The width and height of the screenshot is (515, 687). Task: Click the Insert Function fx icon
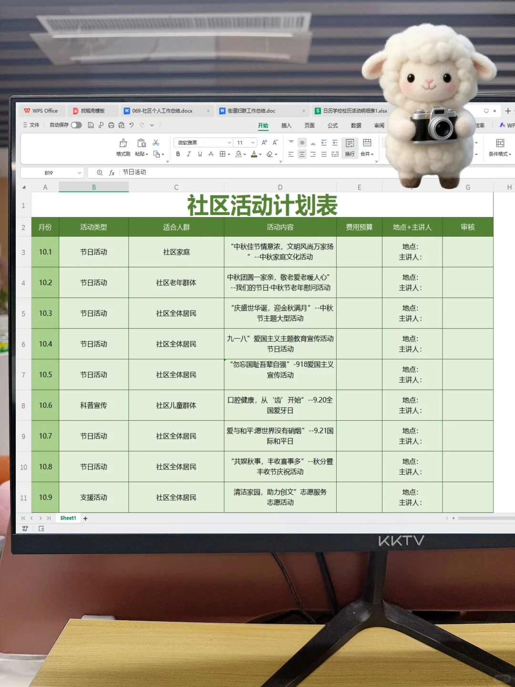click(112, 173)
